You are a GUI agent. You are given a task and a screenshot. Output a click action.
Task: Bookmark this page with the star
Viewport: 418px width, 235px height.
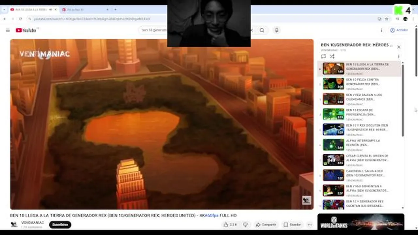[x=387, y=19]
